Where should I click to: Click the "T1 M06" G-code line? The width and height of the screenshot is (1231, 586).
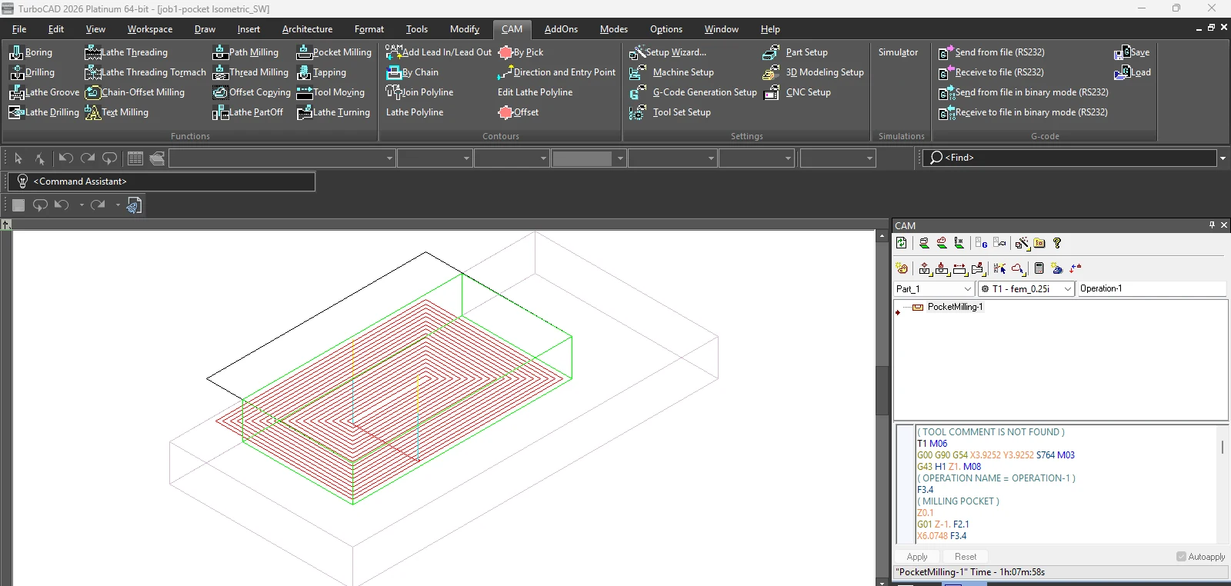pyautogui.click(x=932, y=444)
